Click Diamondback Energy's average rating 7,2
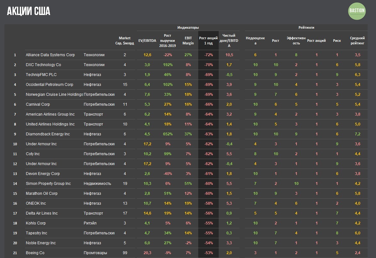376x258 pixels. coord(357,134)
